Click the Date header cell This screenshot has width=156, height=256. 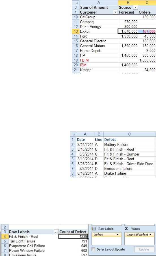point(85,140)
